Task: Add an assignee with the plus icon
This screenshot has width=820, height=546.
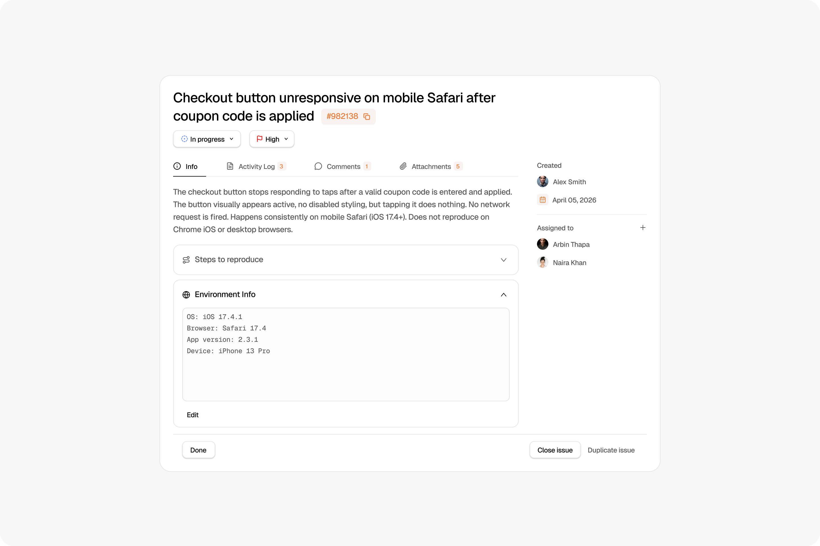Action: 643,228
